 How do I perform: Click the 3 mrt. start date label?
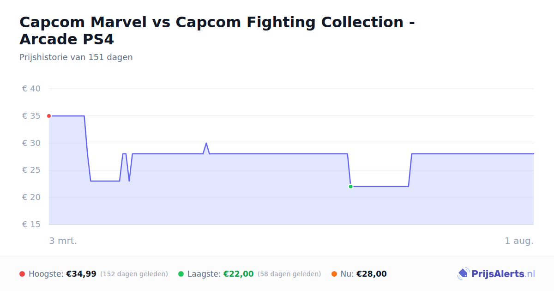pyautogui.click(x=63, y=241)
